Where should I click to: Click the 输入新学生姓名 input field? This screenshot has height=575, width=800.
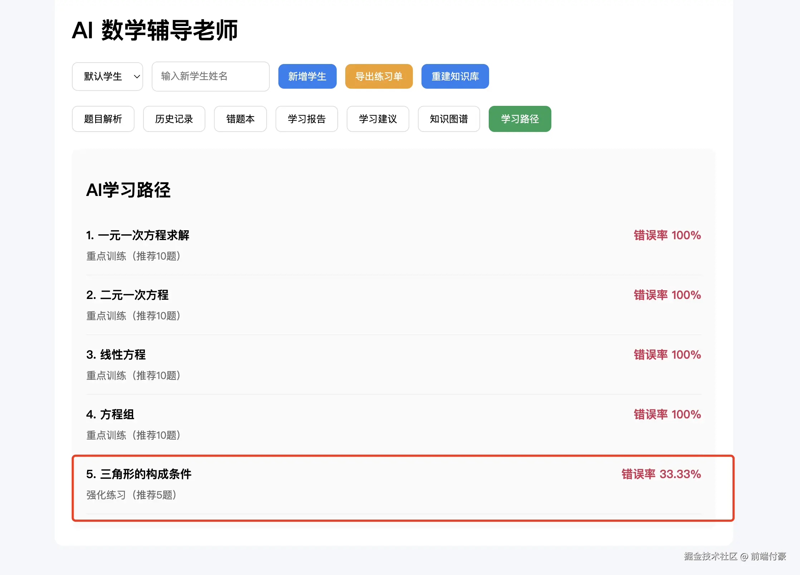210,77
